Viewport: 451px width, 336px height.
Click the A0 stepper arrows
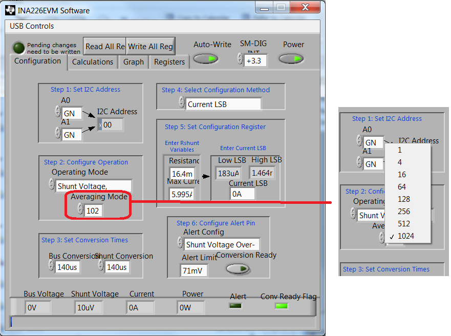tap(58, 111)
